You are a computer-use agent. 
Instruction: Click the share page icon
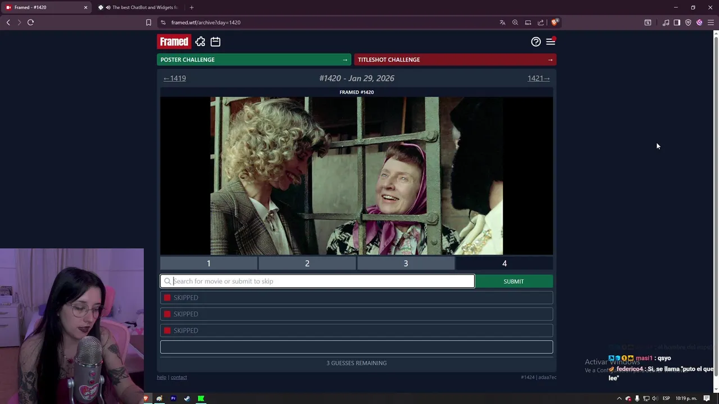coord(540,22)
